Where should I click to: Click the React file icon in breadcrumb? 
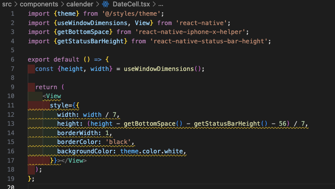pos(105,4)
